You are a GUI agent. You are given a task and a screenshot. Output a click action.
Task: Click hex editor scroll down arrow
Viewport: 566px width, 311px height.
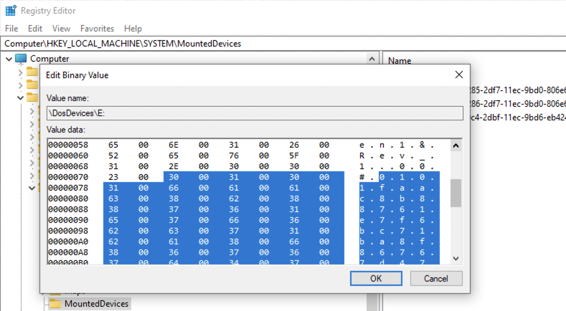pyautogui.click(x=456, y=258)
